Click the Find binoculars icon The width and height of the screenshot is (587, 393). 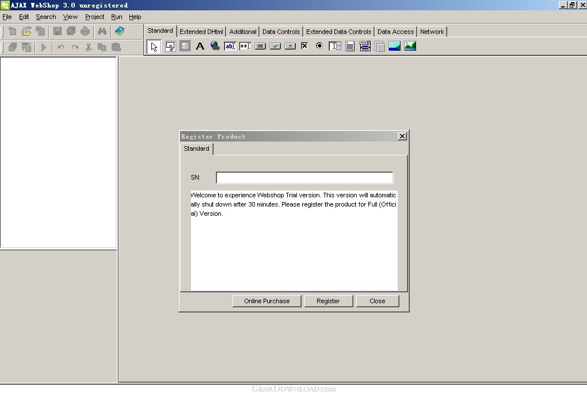(x=102, y=31)
